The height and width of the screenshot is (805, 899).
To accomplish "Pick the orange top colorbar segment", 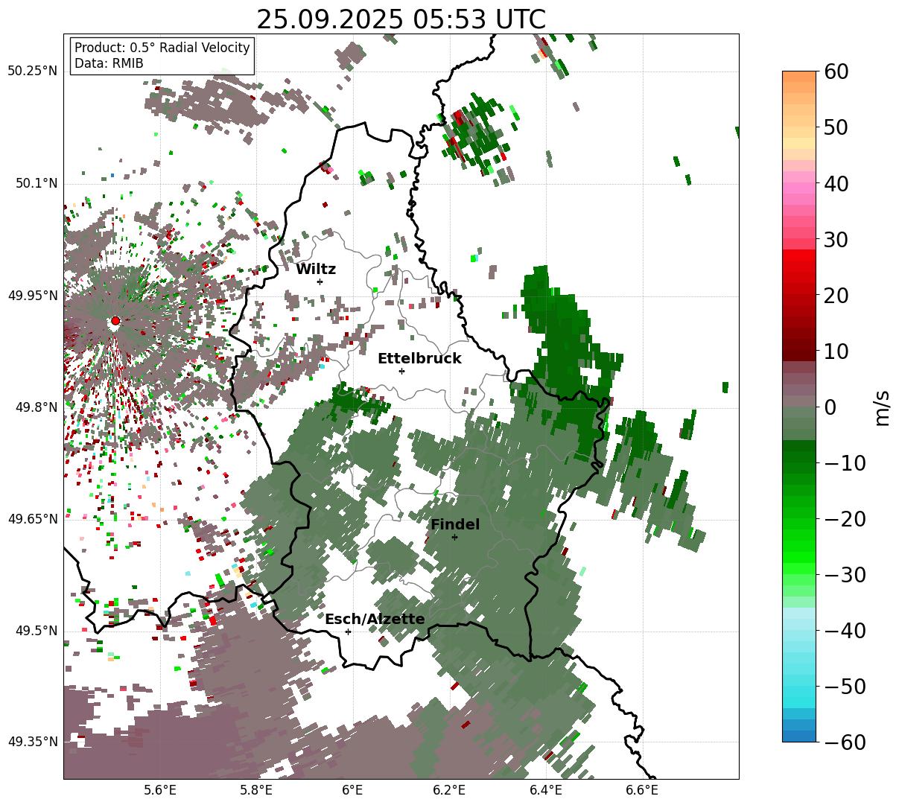I will [799, 77].
